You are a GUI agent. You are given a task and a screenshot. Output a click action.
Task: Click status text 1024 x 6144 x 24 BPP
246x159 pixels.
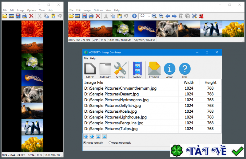click(14, 155)
